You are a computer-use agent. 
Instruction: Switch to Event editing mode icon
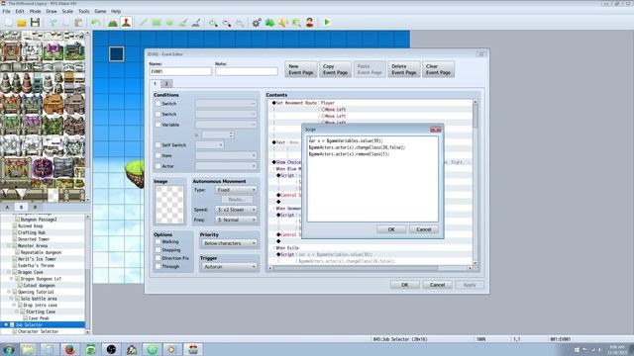click(126, 23)
